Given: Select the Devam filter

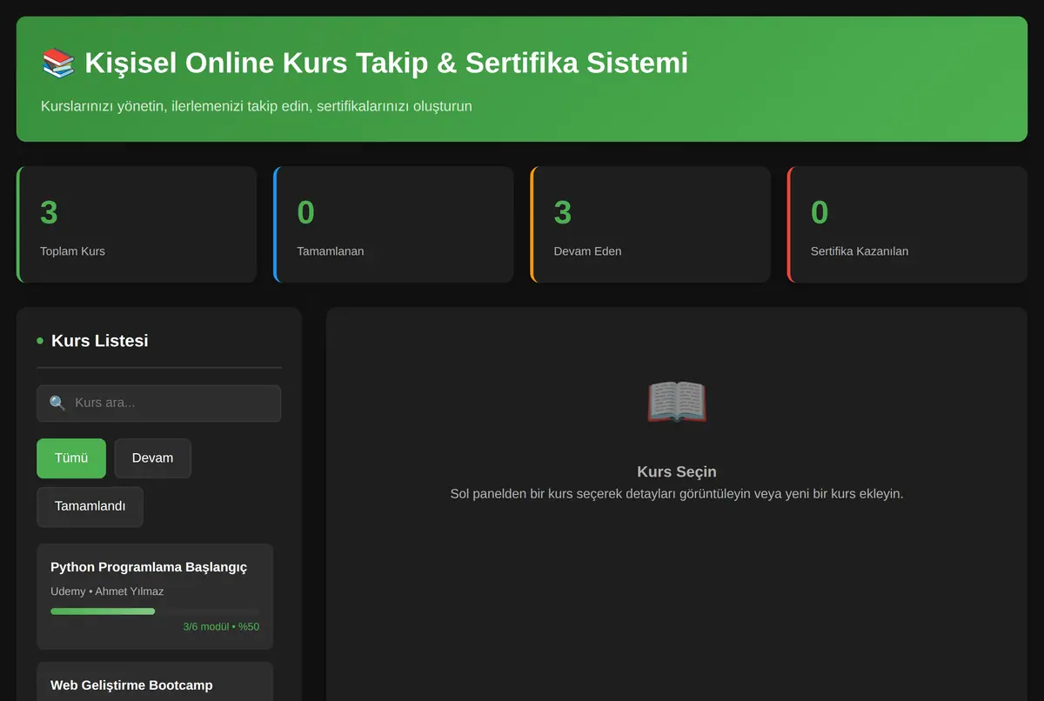Looking at the screenshot, I should 152,458.
